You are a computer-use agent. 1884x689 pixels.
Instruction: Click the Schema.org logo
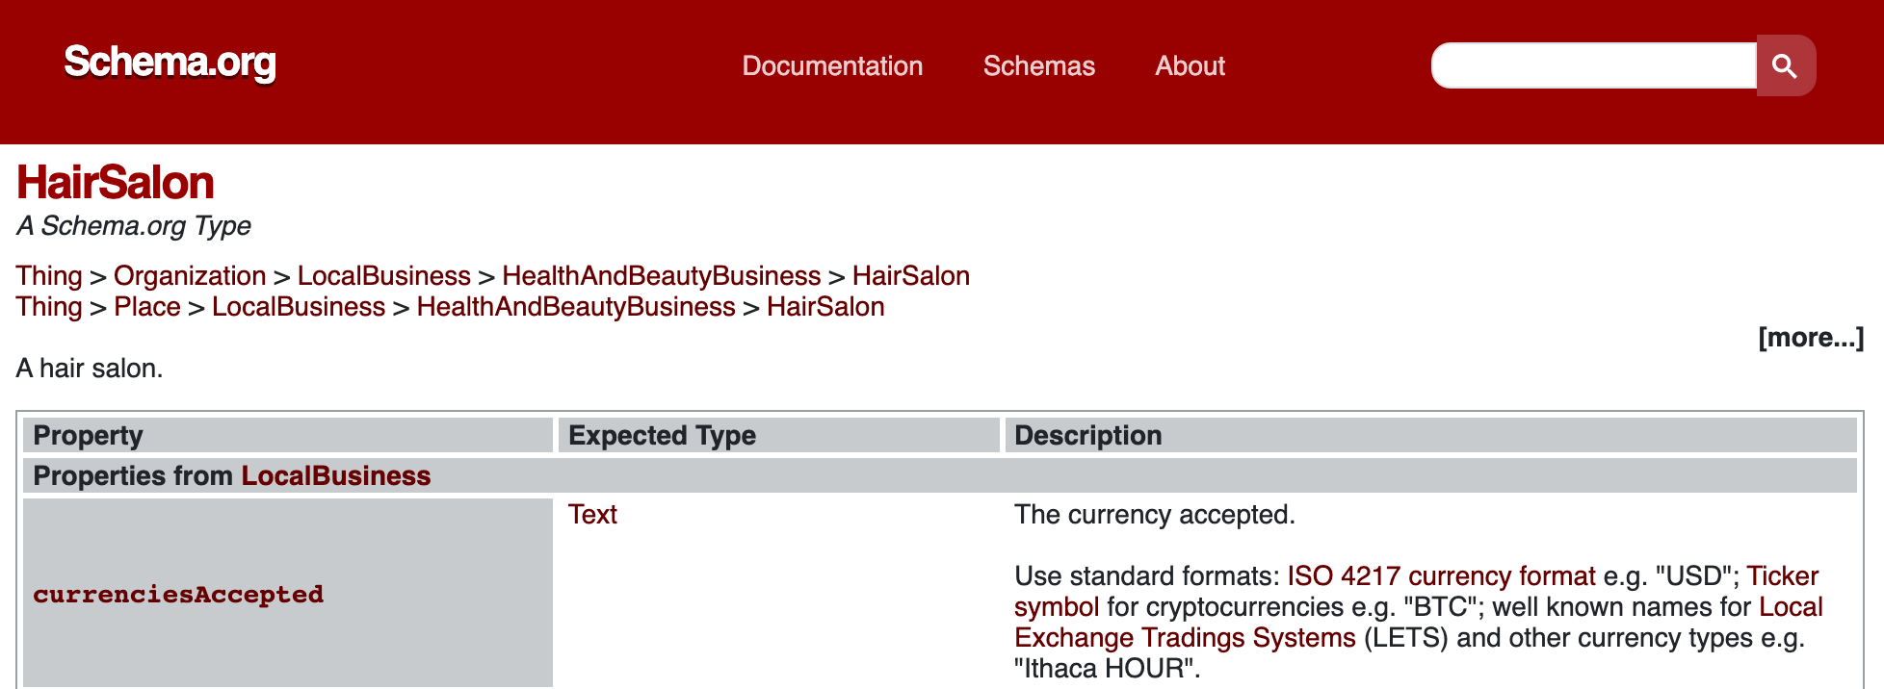[170, 63]
